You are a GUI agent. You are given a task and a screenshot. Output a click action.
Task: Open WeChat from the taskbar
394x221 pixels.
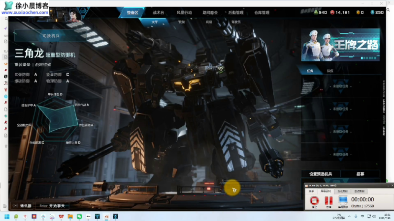point(79,216)
